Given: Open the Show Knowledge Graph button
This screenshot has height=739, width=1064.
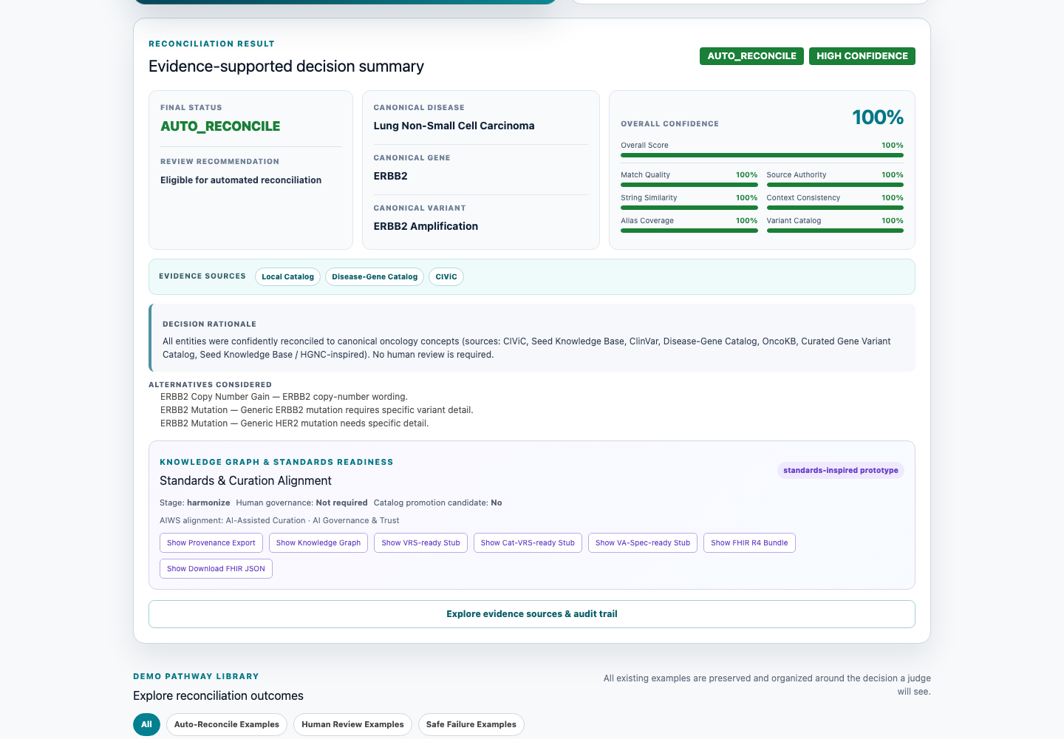Looking at the screenshot, I should 318,542.
